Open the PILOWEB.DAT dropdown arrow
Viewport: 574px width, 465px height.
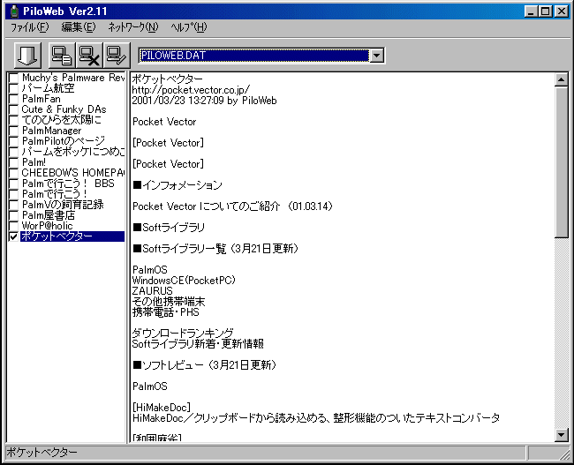pos(377,56)
